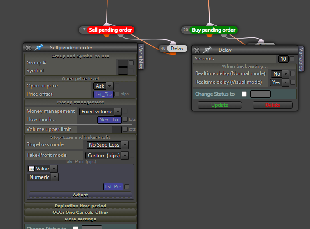This screenshot has height=229, width=310.
Task: Click the Sell block orange output connector
Action: coord(107,35)
